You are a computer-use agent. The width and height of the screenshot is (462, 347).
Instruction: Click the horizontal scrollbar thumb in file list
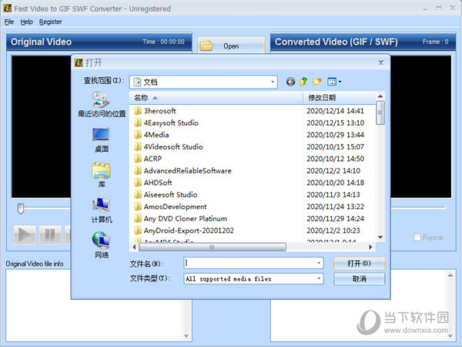(x=213, y=247)
